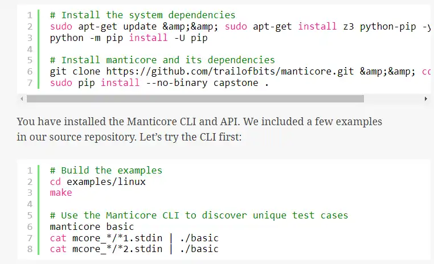Click the comment '# Build the examples'
Screen dimensions: 434x264
pos(106,170)
